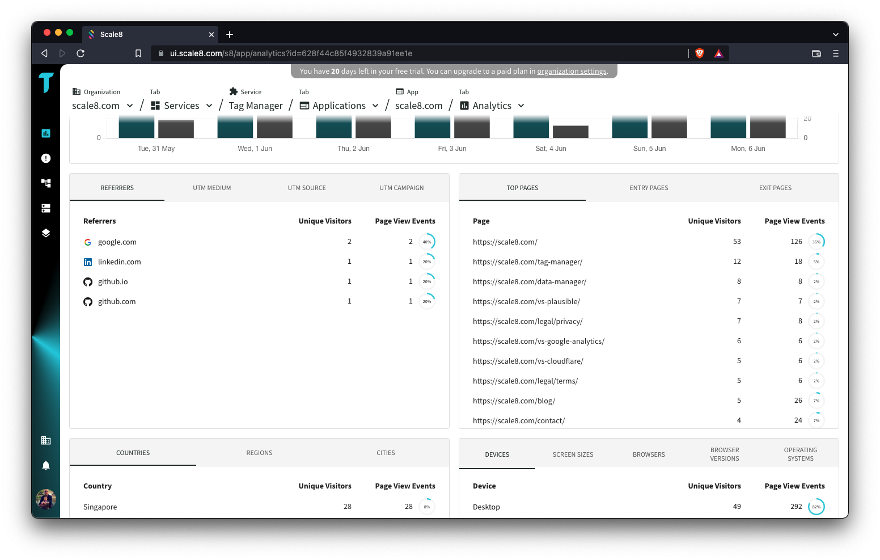The image size is (880, 560).
Task: Open the browser wallet icon
Action: tap(816, 53)
